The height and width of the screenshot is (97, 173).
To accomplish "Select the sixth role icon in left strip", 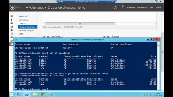I will pos(12,34).
